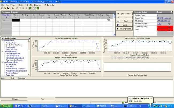Click the Vusers... button
174x108 pixels.
[x=124, y=25]
